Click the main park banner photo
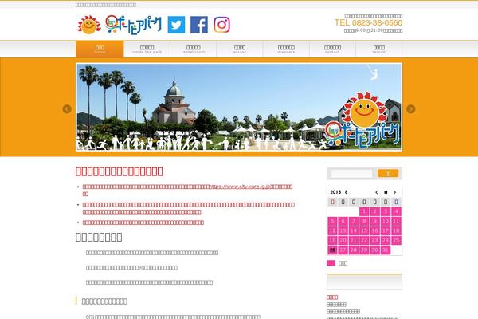The image size is (478, 319). click(239, 107)
